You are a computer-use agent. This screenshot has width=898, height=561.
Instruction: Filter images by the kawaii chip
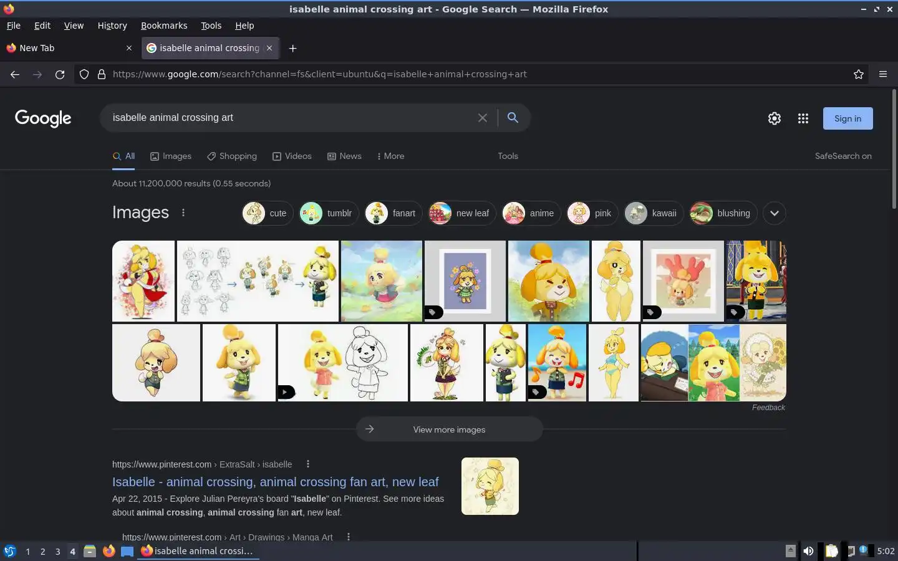coord(654,213)
